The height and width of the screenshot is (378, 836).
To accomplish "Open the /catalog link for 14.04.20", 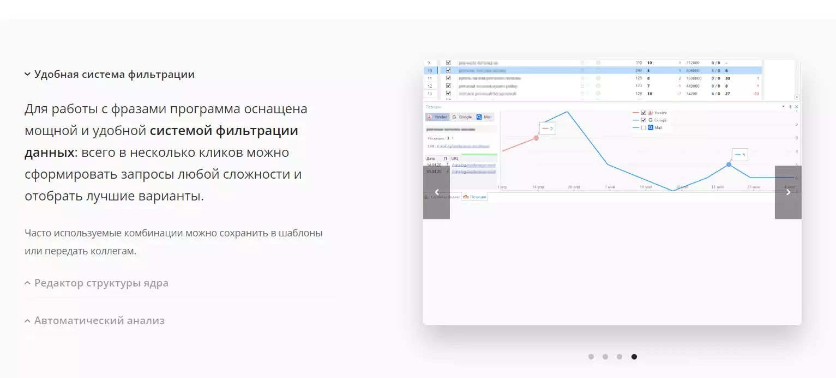I will point(473,165).
